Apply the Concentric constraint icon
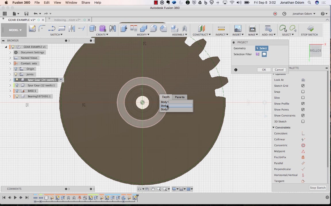This screenshot has height=206, width=331. (303, 145)
